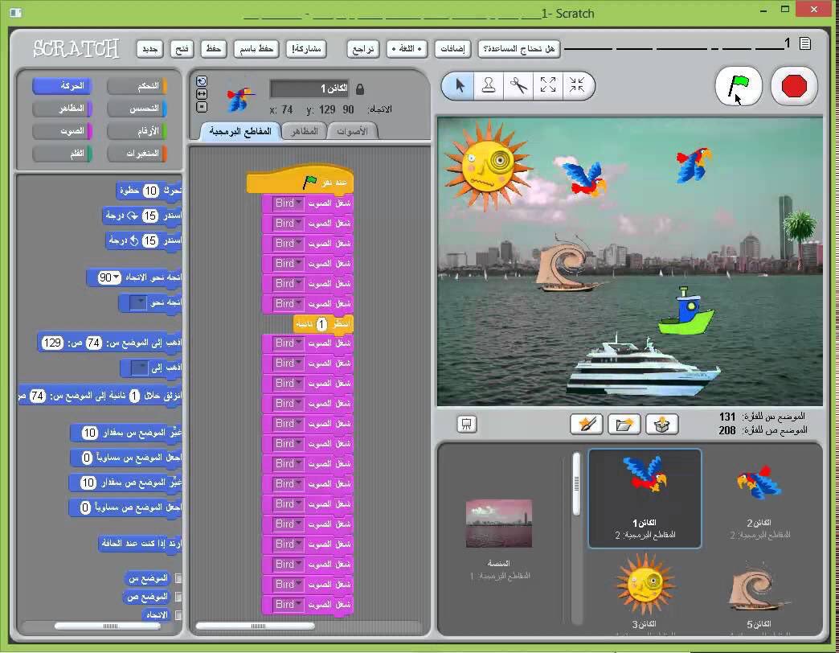The width and height of the screenshot is (839, 653).
Task: Toggle the sprite lock icon
Action: (360, 88)
